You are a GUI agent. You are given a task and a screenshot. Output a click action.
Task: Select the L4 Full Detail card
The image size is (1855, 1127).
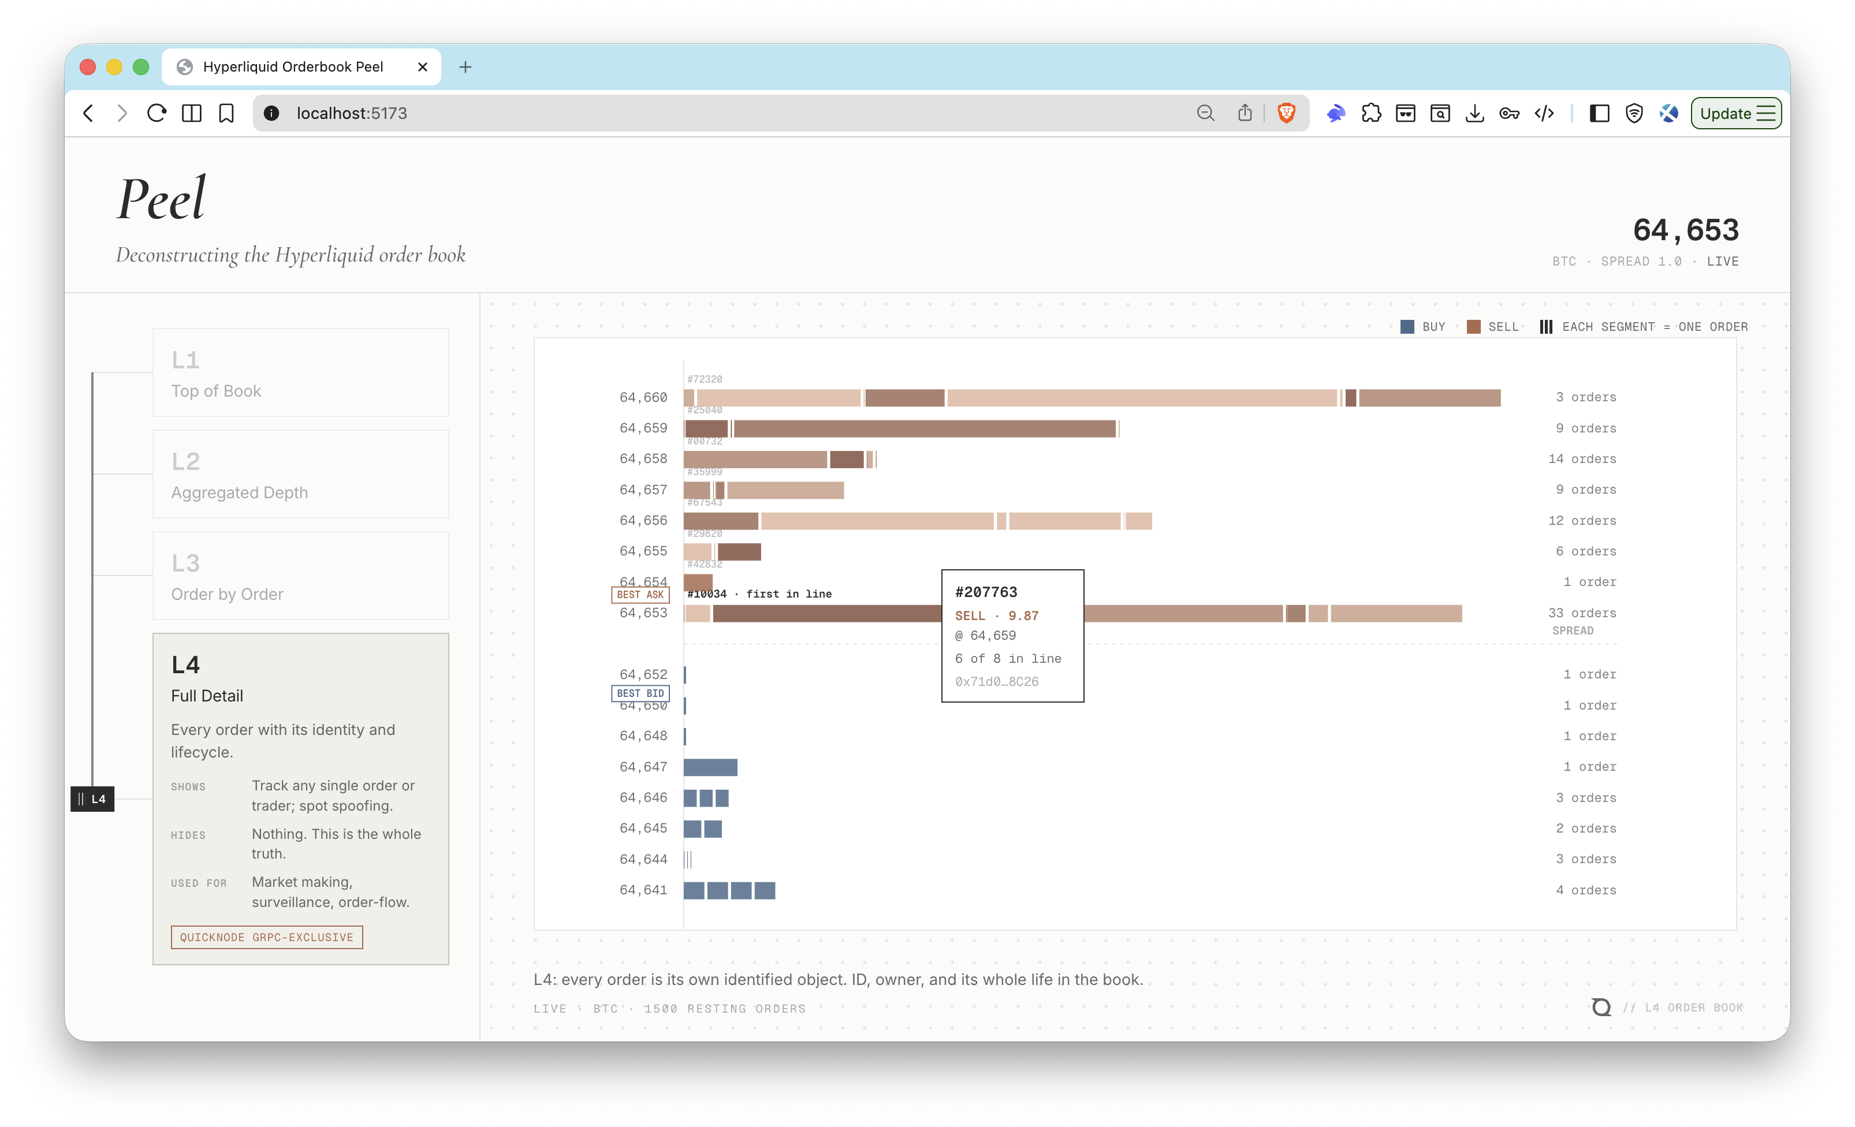(x=300, y=798)
